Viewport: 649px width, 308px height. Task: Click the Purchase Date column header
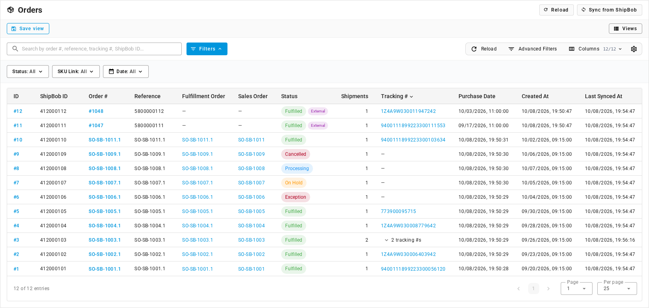(477, 96)
